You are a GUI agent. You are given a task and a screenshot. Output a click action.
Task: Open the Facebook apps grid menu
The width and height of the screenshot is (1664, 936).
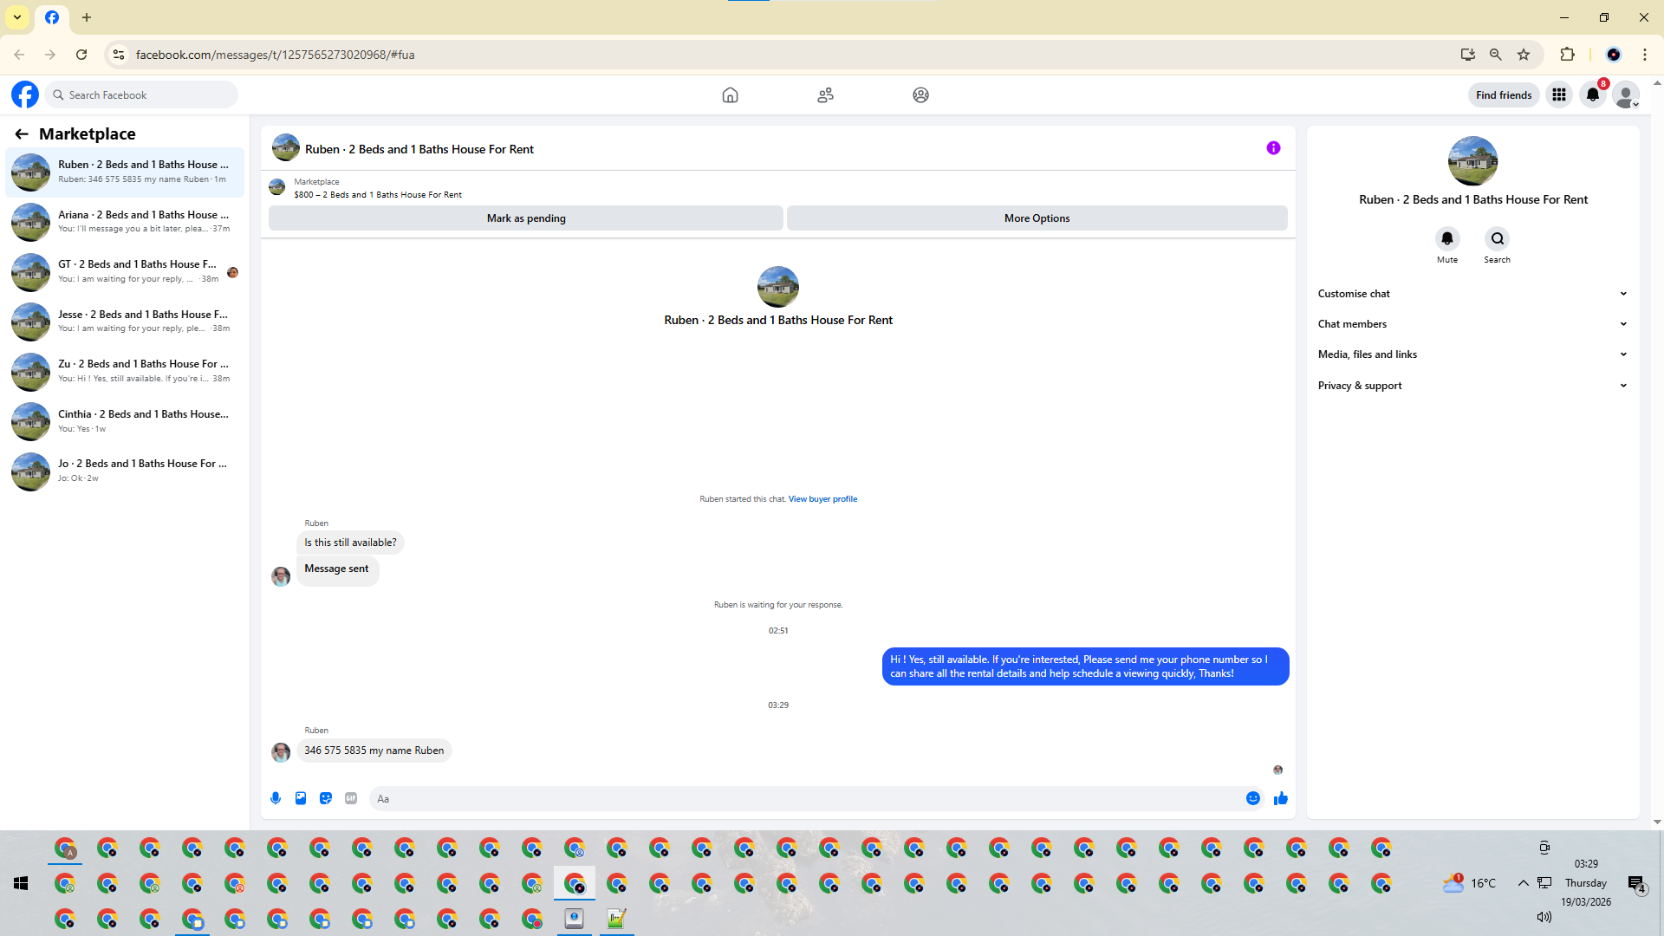click(x=1559, y=95)
